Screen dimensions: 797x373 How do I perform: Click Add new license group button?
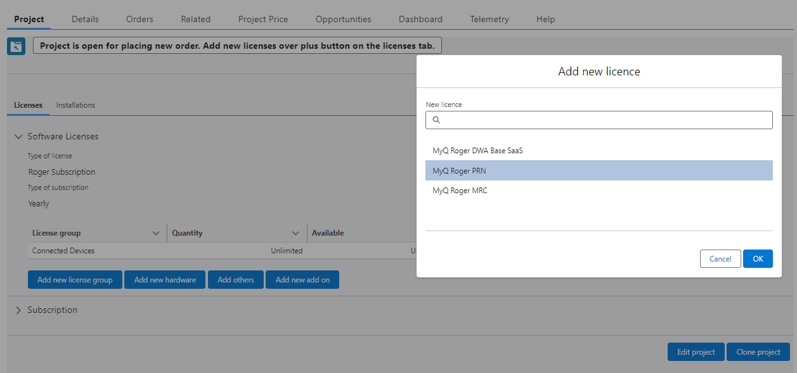75,280
